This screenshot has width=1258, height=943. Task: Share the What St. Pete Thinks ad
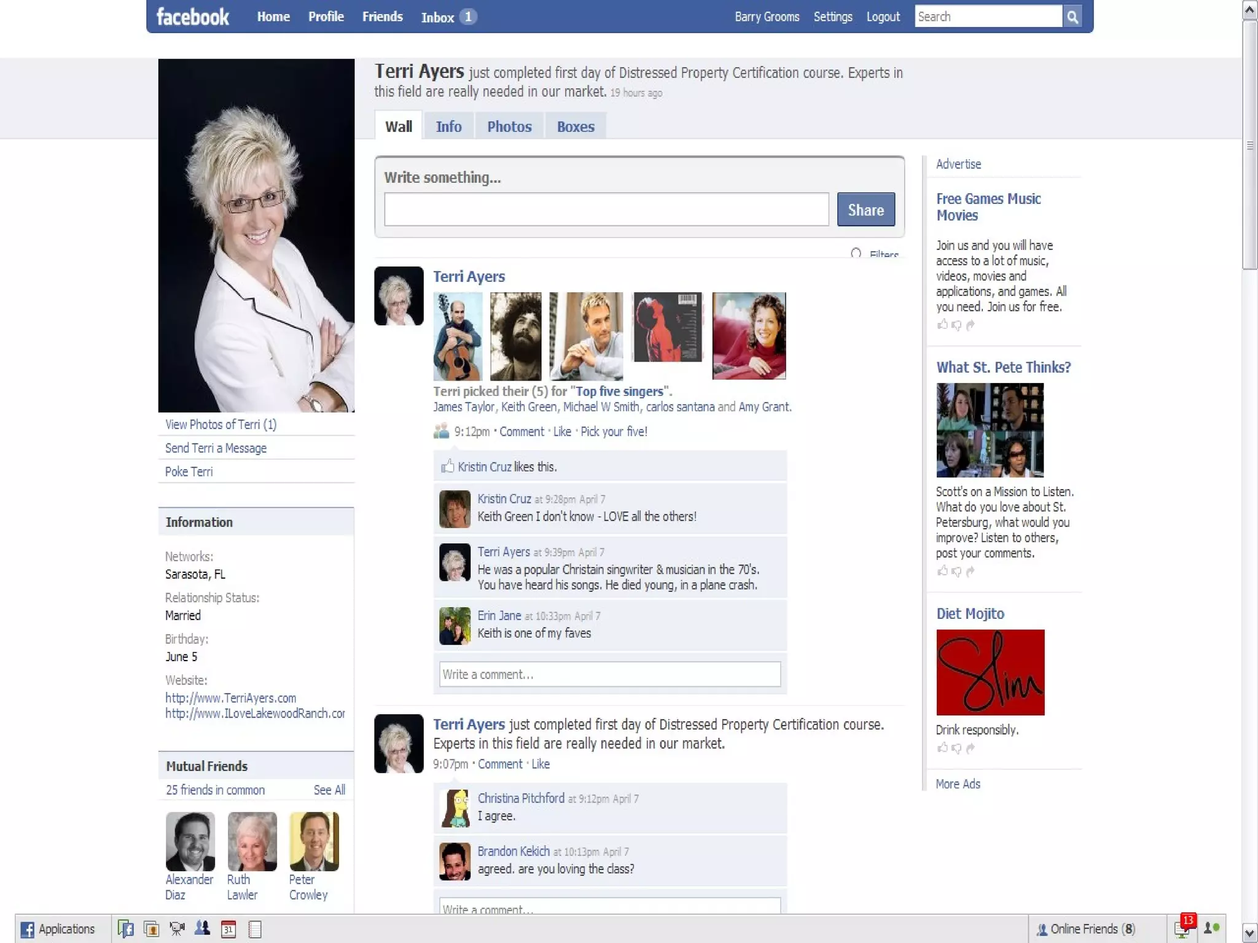971,572
